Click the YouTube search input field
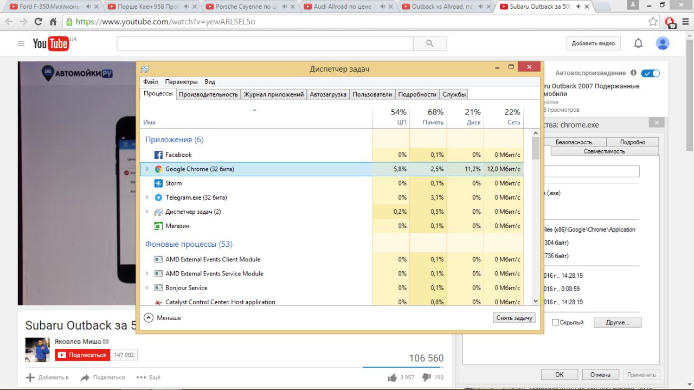Viewport: 694px width, 390px height. coord(265,44)
